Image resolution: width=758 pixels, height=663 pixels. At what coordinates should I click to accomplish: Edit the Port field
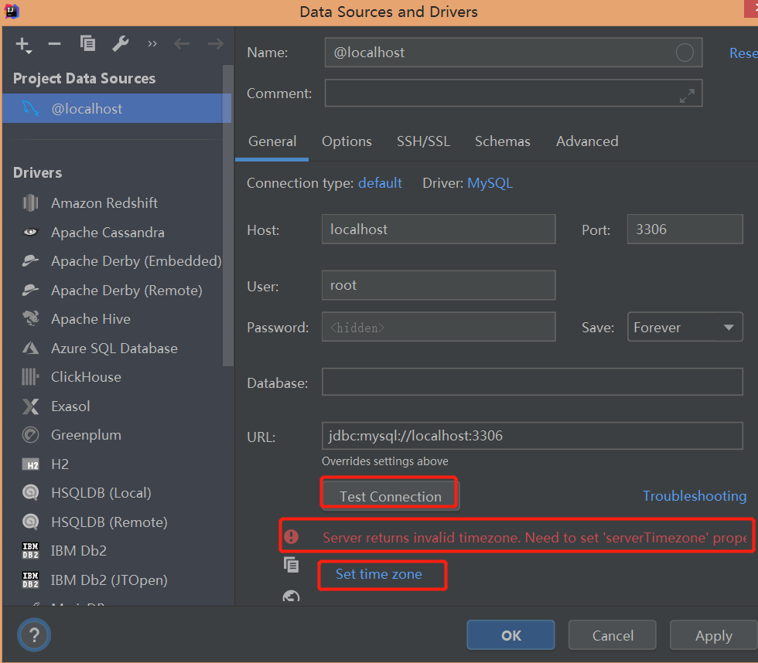click(685, 229)
